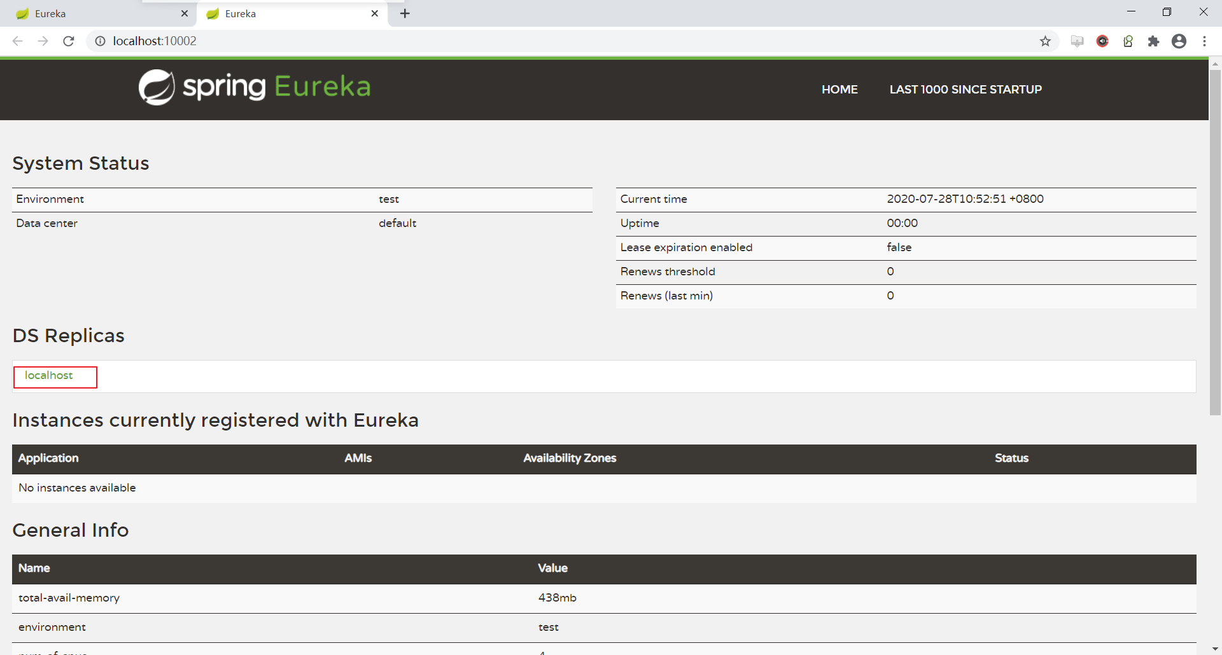Click the total-avail-memory value 438mb
The height and width of the screenshot is (655, 1222).
coord(557,598)
